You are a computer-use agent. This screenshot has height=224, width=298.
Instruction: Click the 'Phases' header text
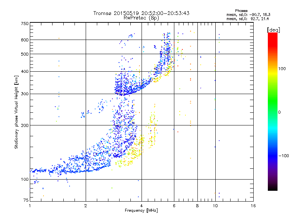pos(241,11)
